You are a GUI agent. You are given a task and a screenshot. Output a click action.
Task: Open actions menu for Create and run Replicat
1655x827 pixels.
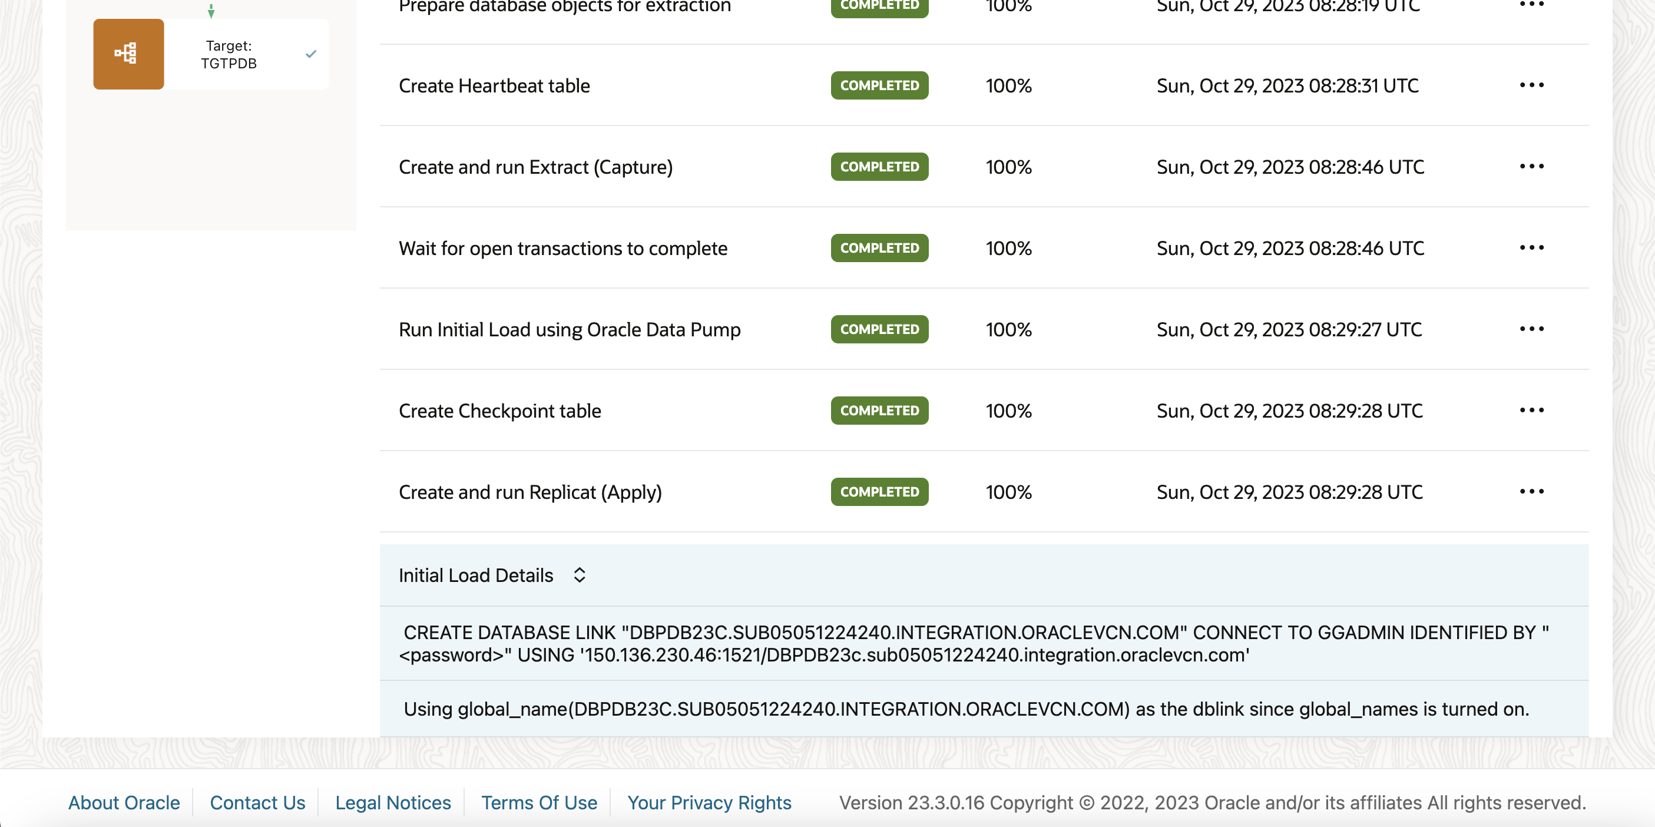(1531, 492)
